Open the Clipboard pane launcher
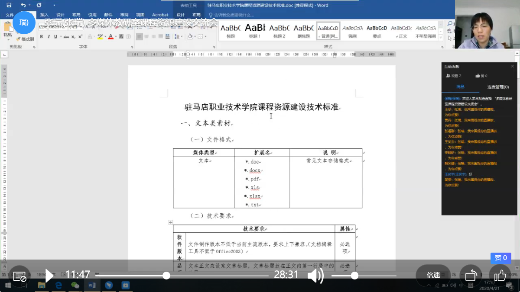This screenshot has width=520, height=292. point(33,47)
